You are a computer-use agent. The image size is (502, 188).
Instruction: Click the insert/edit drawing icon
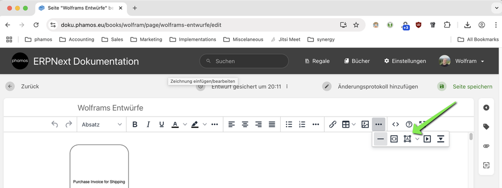407,139
